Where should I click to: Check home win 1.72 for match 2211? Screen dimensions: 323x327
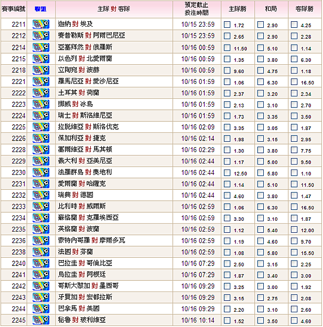227,25
